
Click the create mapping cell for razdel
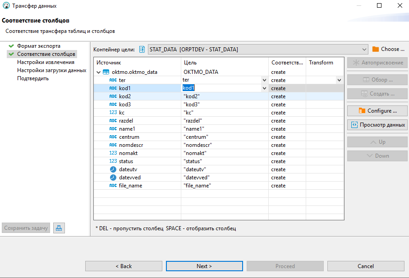287,121
